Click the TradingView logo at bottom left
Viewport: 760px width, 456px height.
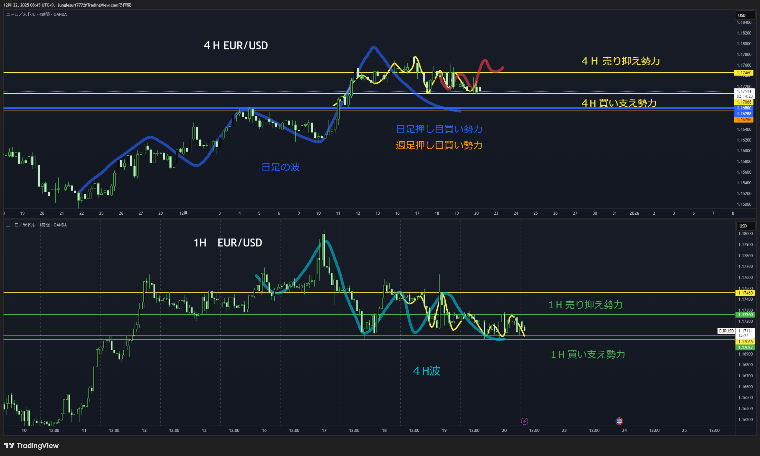(31, 446)
